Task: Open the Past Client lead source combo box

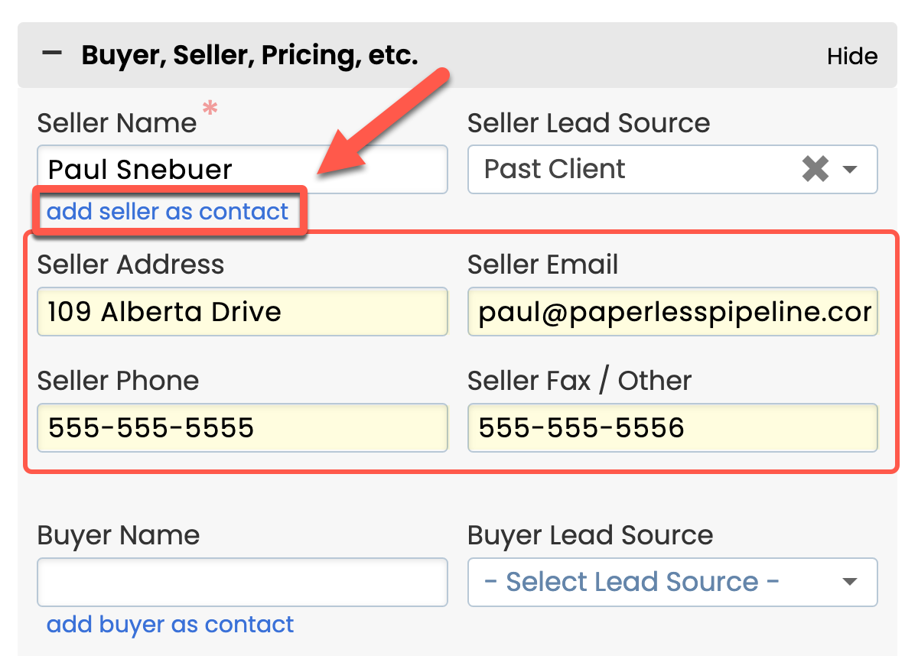Action: tap(635, 169)
